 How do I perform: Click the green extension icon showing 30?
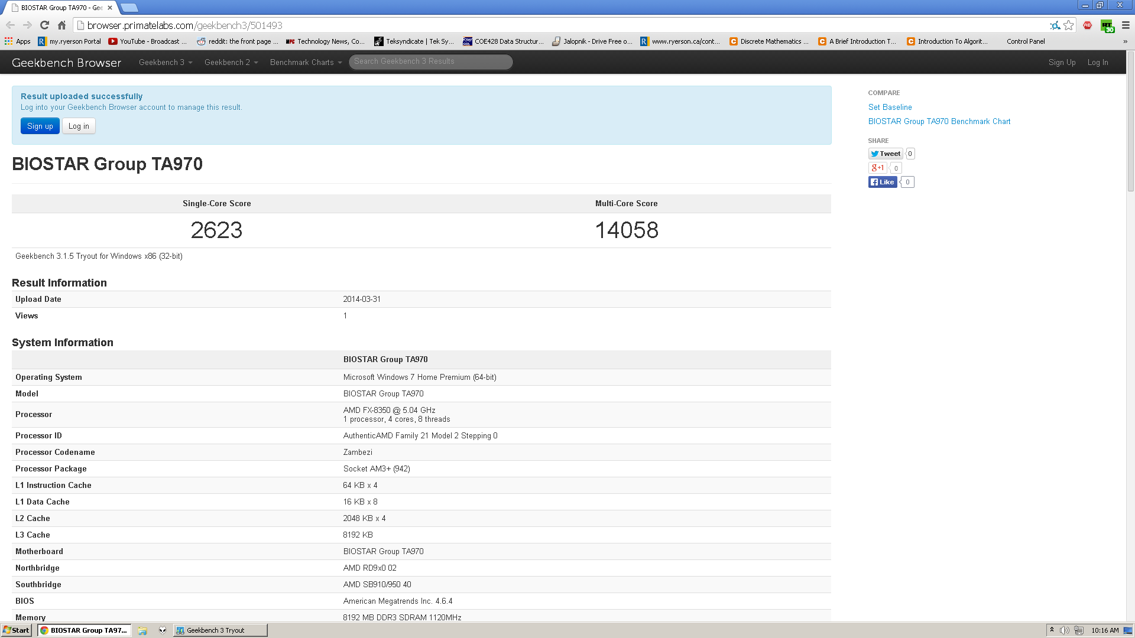point(1107,26)
